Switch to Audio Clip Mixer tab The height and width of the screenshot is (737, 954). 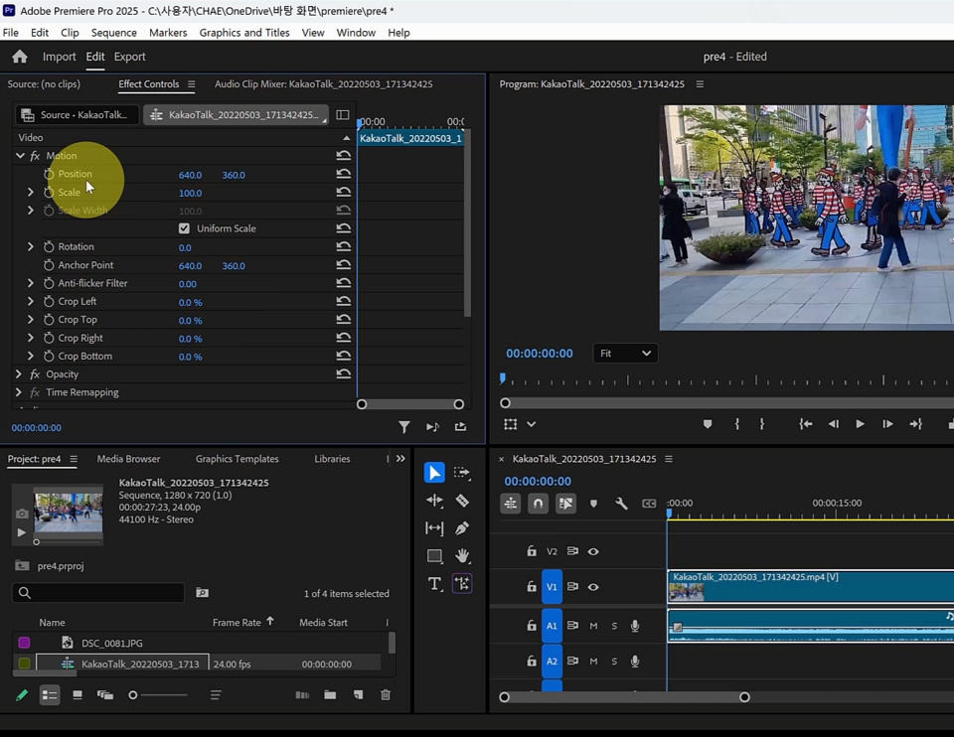click(x=323, y=83)
